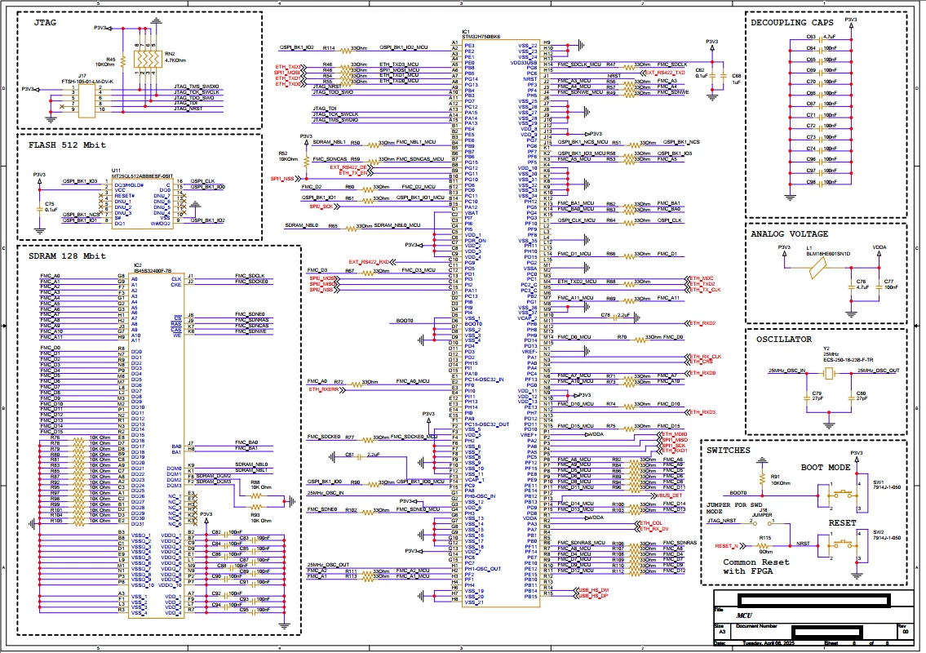Select resistor R91 10KOhm in Switches block
This screenshot has width=926, height=653.
click(x=762, y=480)
